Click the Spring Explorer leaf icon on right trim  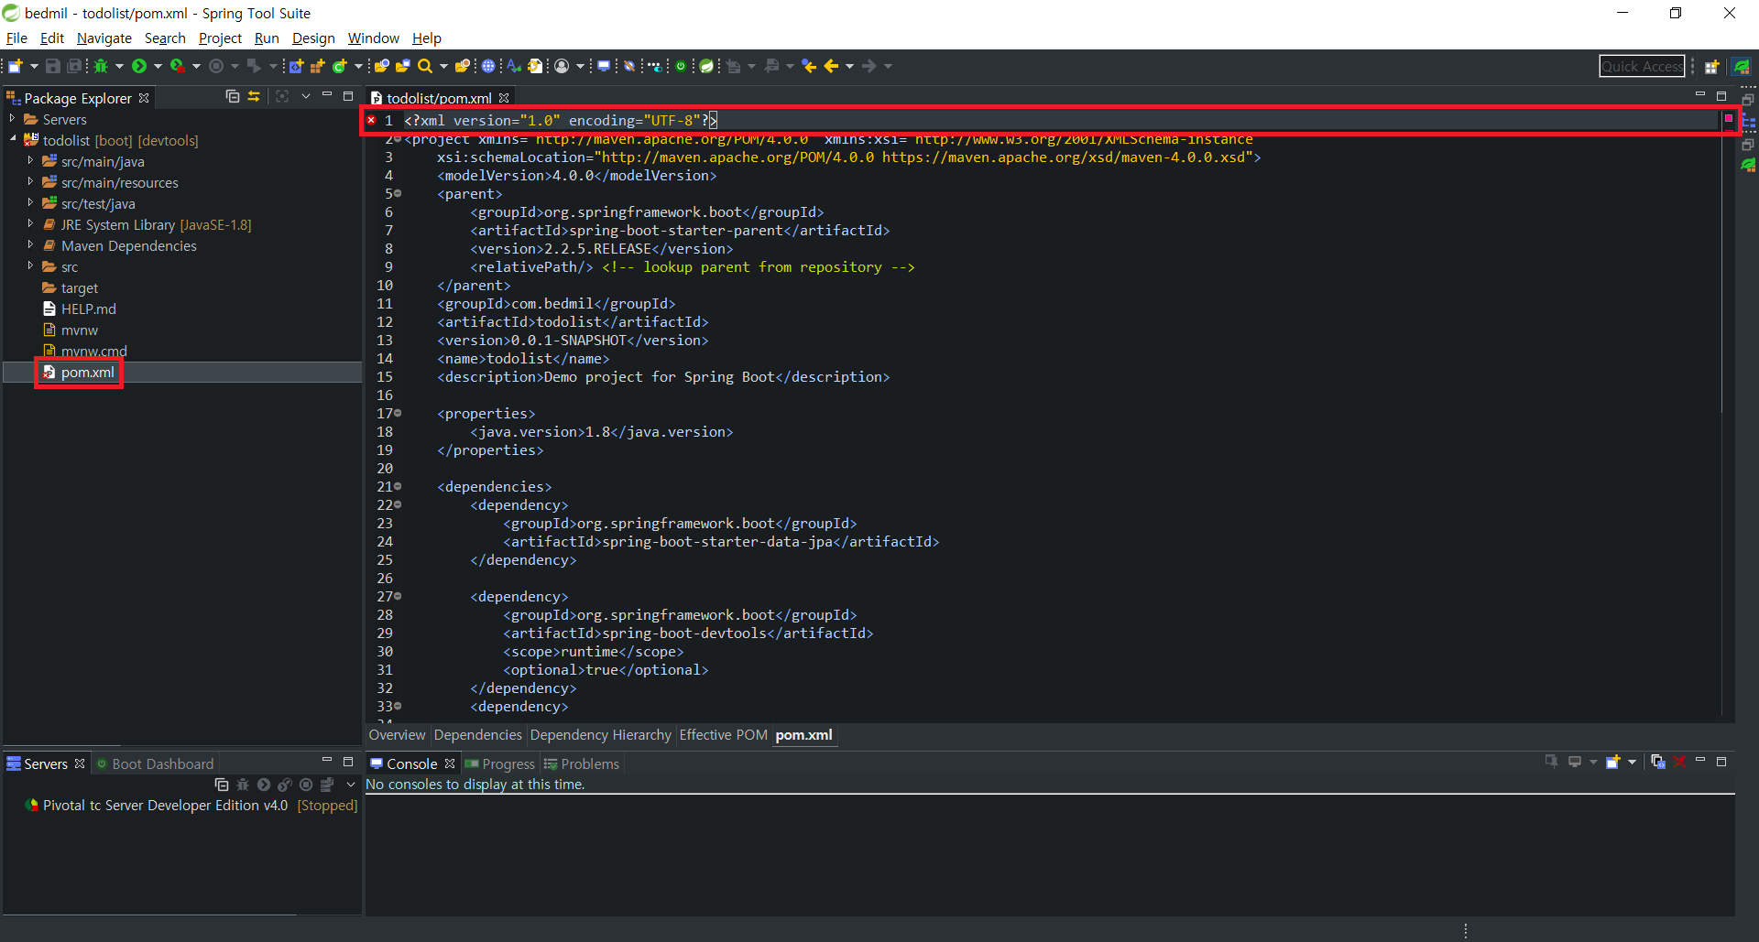coord(1748,165)
